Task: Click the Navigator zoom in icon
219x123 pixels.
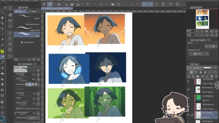Action: coord(202,31)
